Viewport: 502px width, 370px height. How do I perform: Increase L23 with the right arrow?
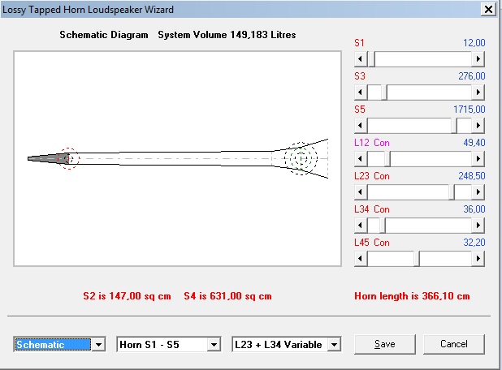(x=478, y=191)
